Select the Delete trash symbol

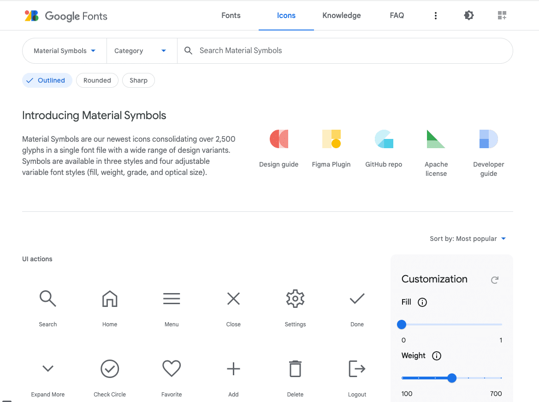(x=295, y=369)
